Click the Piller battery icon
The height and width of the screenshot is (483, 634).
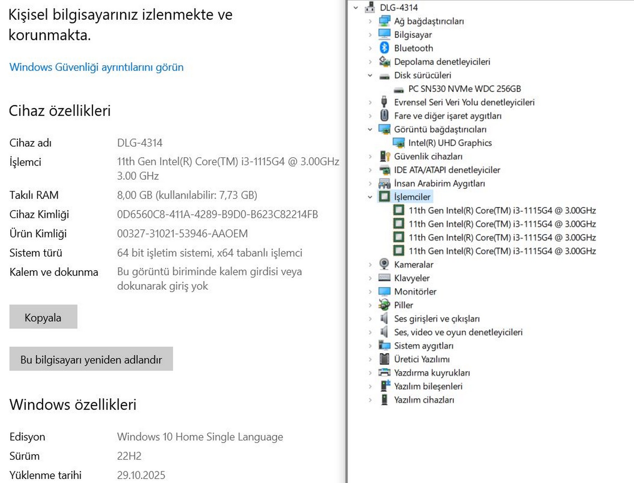(x=384, y=305)
